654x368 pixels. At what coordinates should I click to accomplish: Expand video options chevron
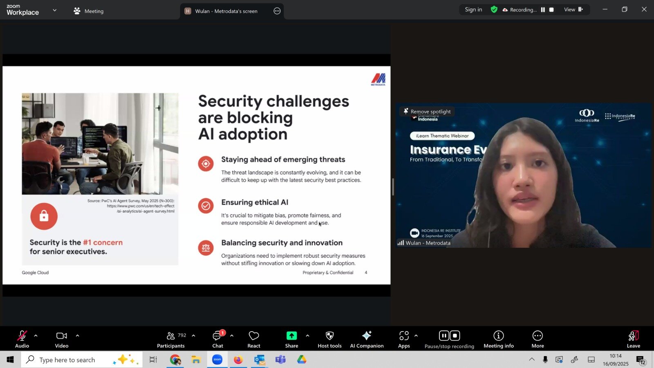pyautogui.click(x=77, y=336)
